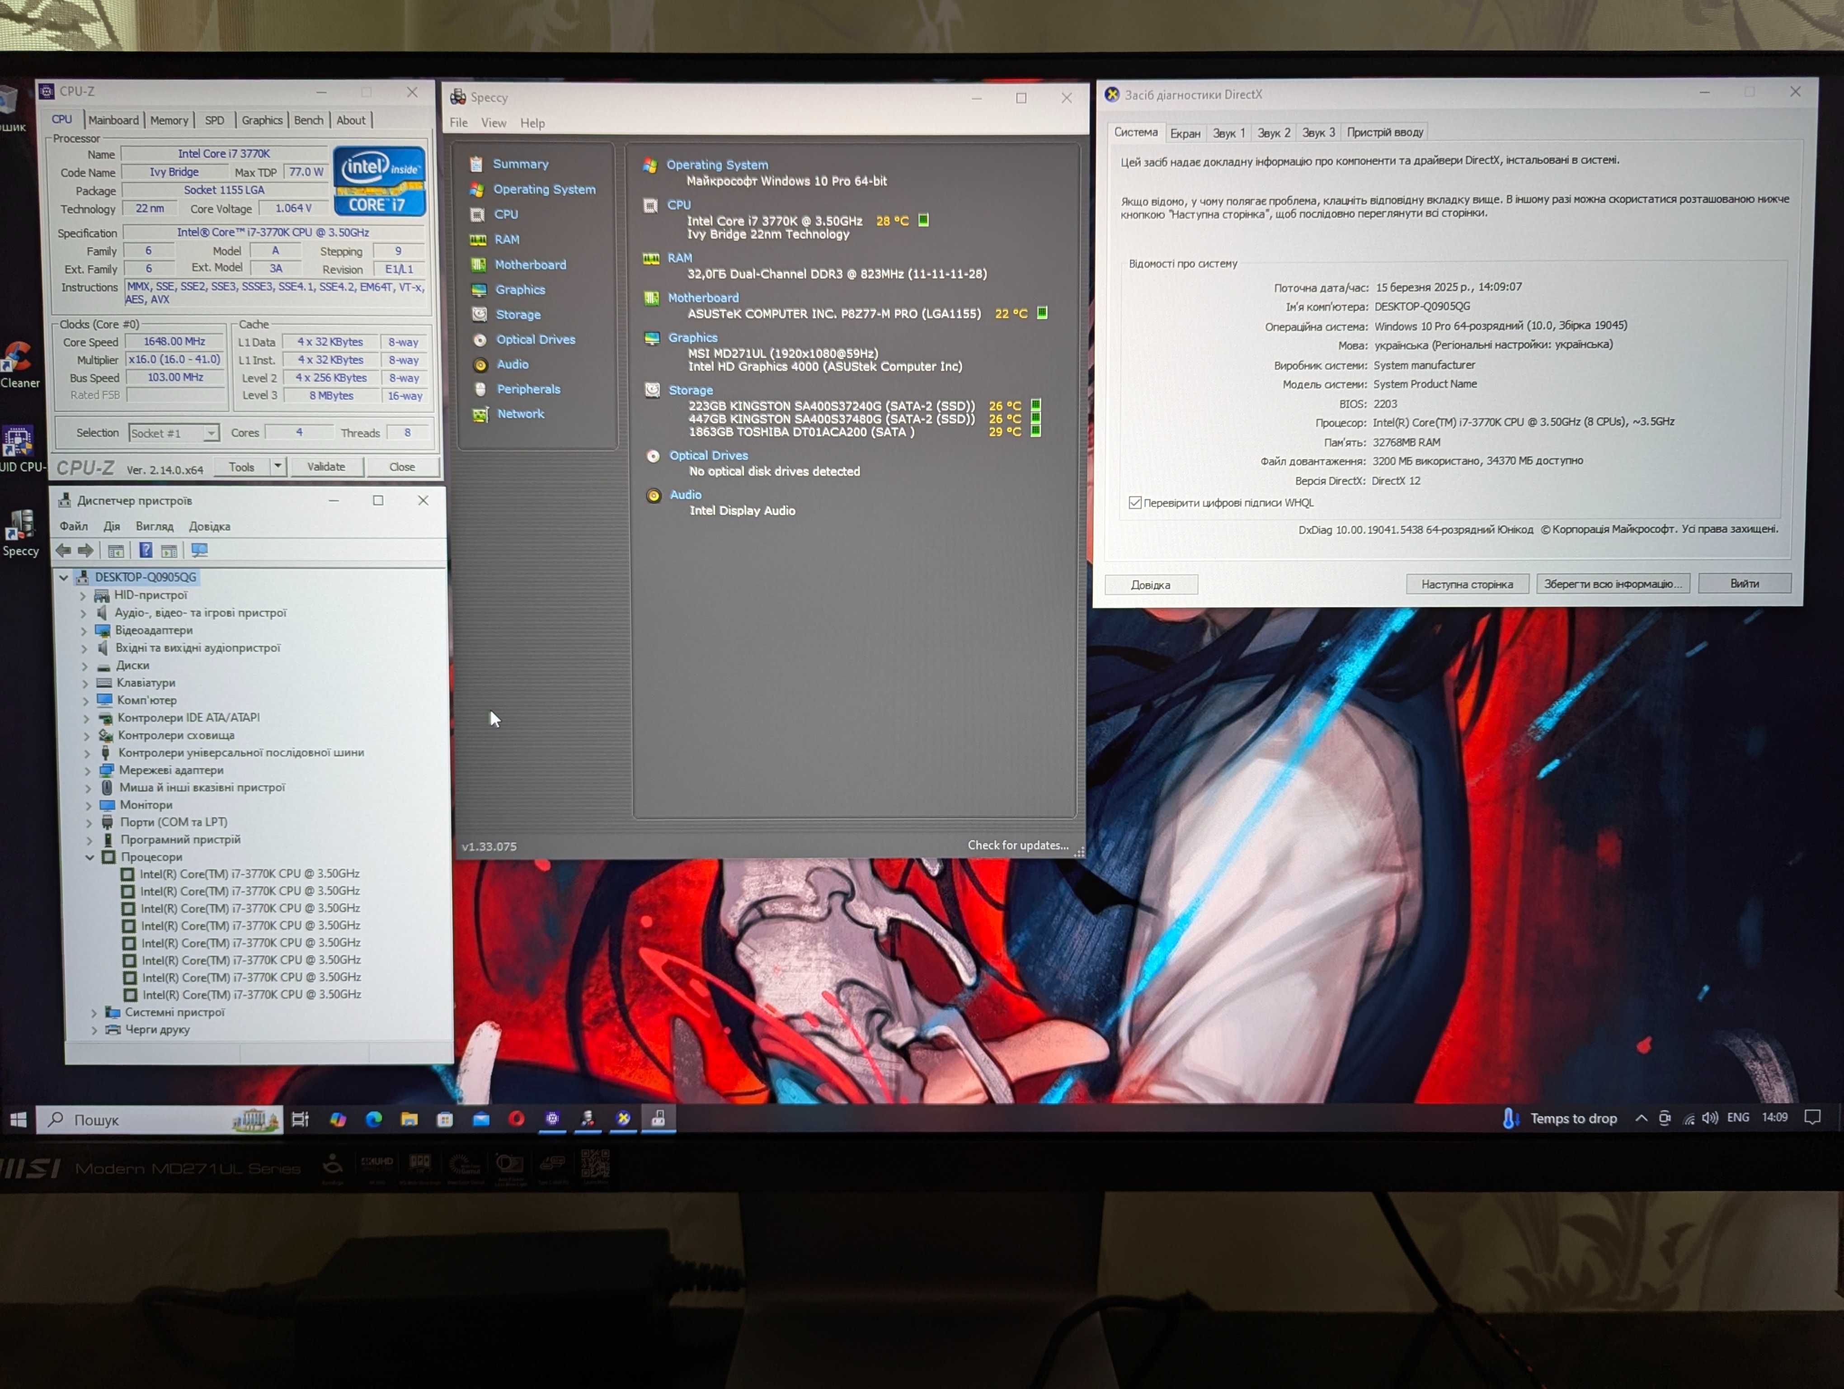Screen dimensions: 1844x1389
Task: Click the Temps to drop weather widget
Action: [x=1559, y=1118]
